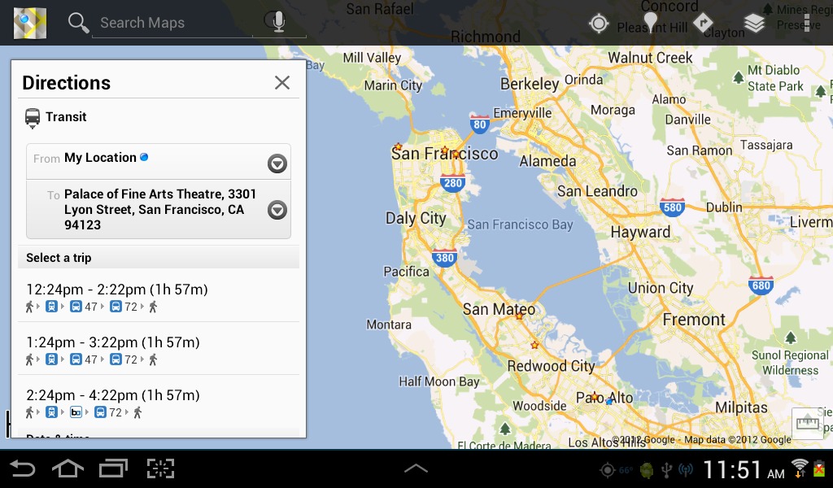Tap the Berkeley map label
The image size is (833, 488).
[530, 84]
